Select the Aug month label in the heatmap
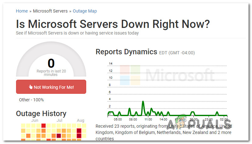 [x=81, y=120]
